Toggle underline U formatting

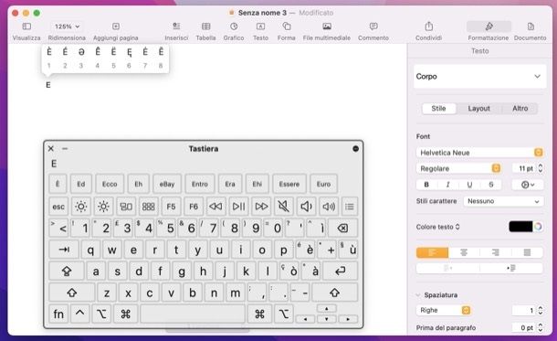[469, 185]
